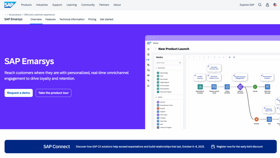The height and width of the screenshot is (158, 280).
Task: Click the 2 days till 07:00 clock node
Action: [x=227, y=87]
